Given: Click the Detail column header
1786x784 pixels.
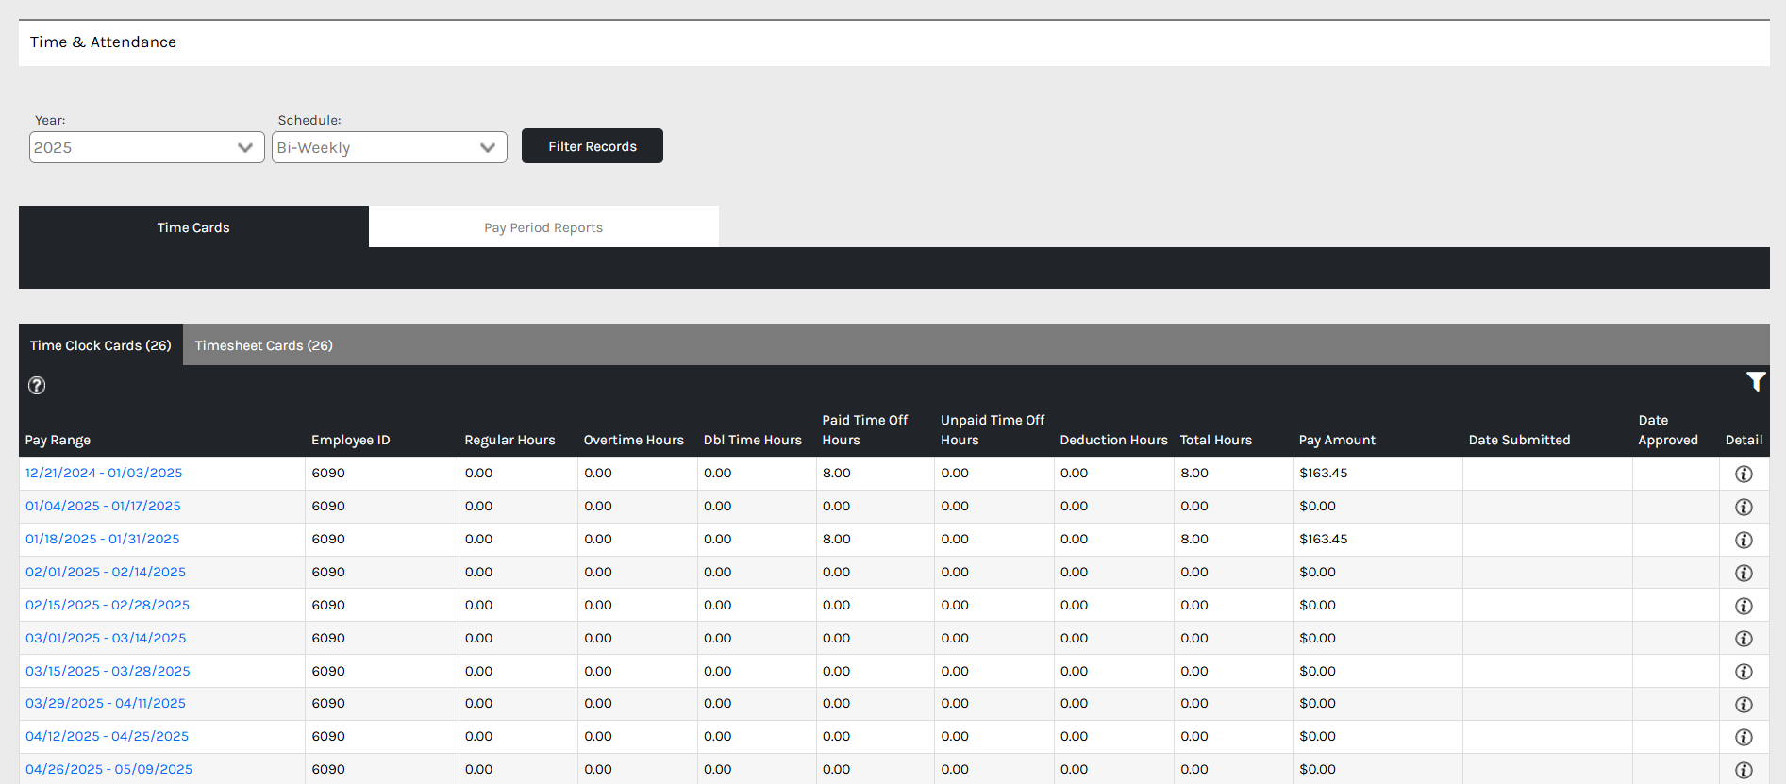Looking at the screenshot, I should coord(1744,440).
